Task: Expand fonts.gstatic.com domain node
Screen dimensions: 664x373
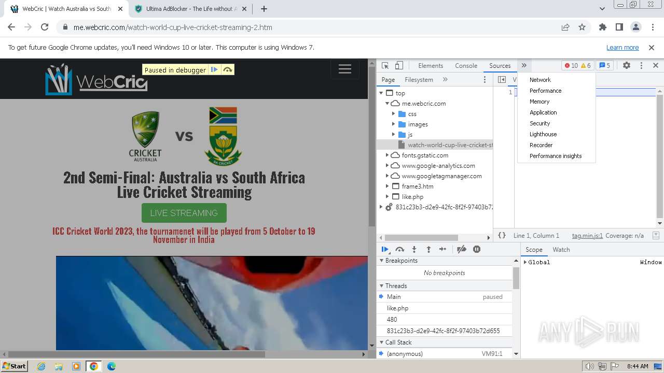Action: [x=387, y=155]
